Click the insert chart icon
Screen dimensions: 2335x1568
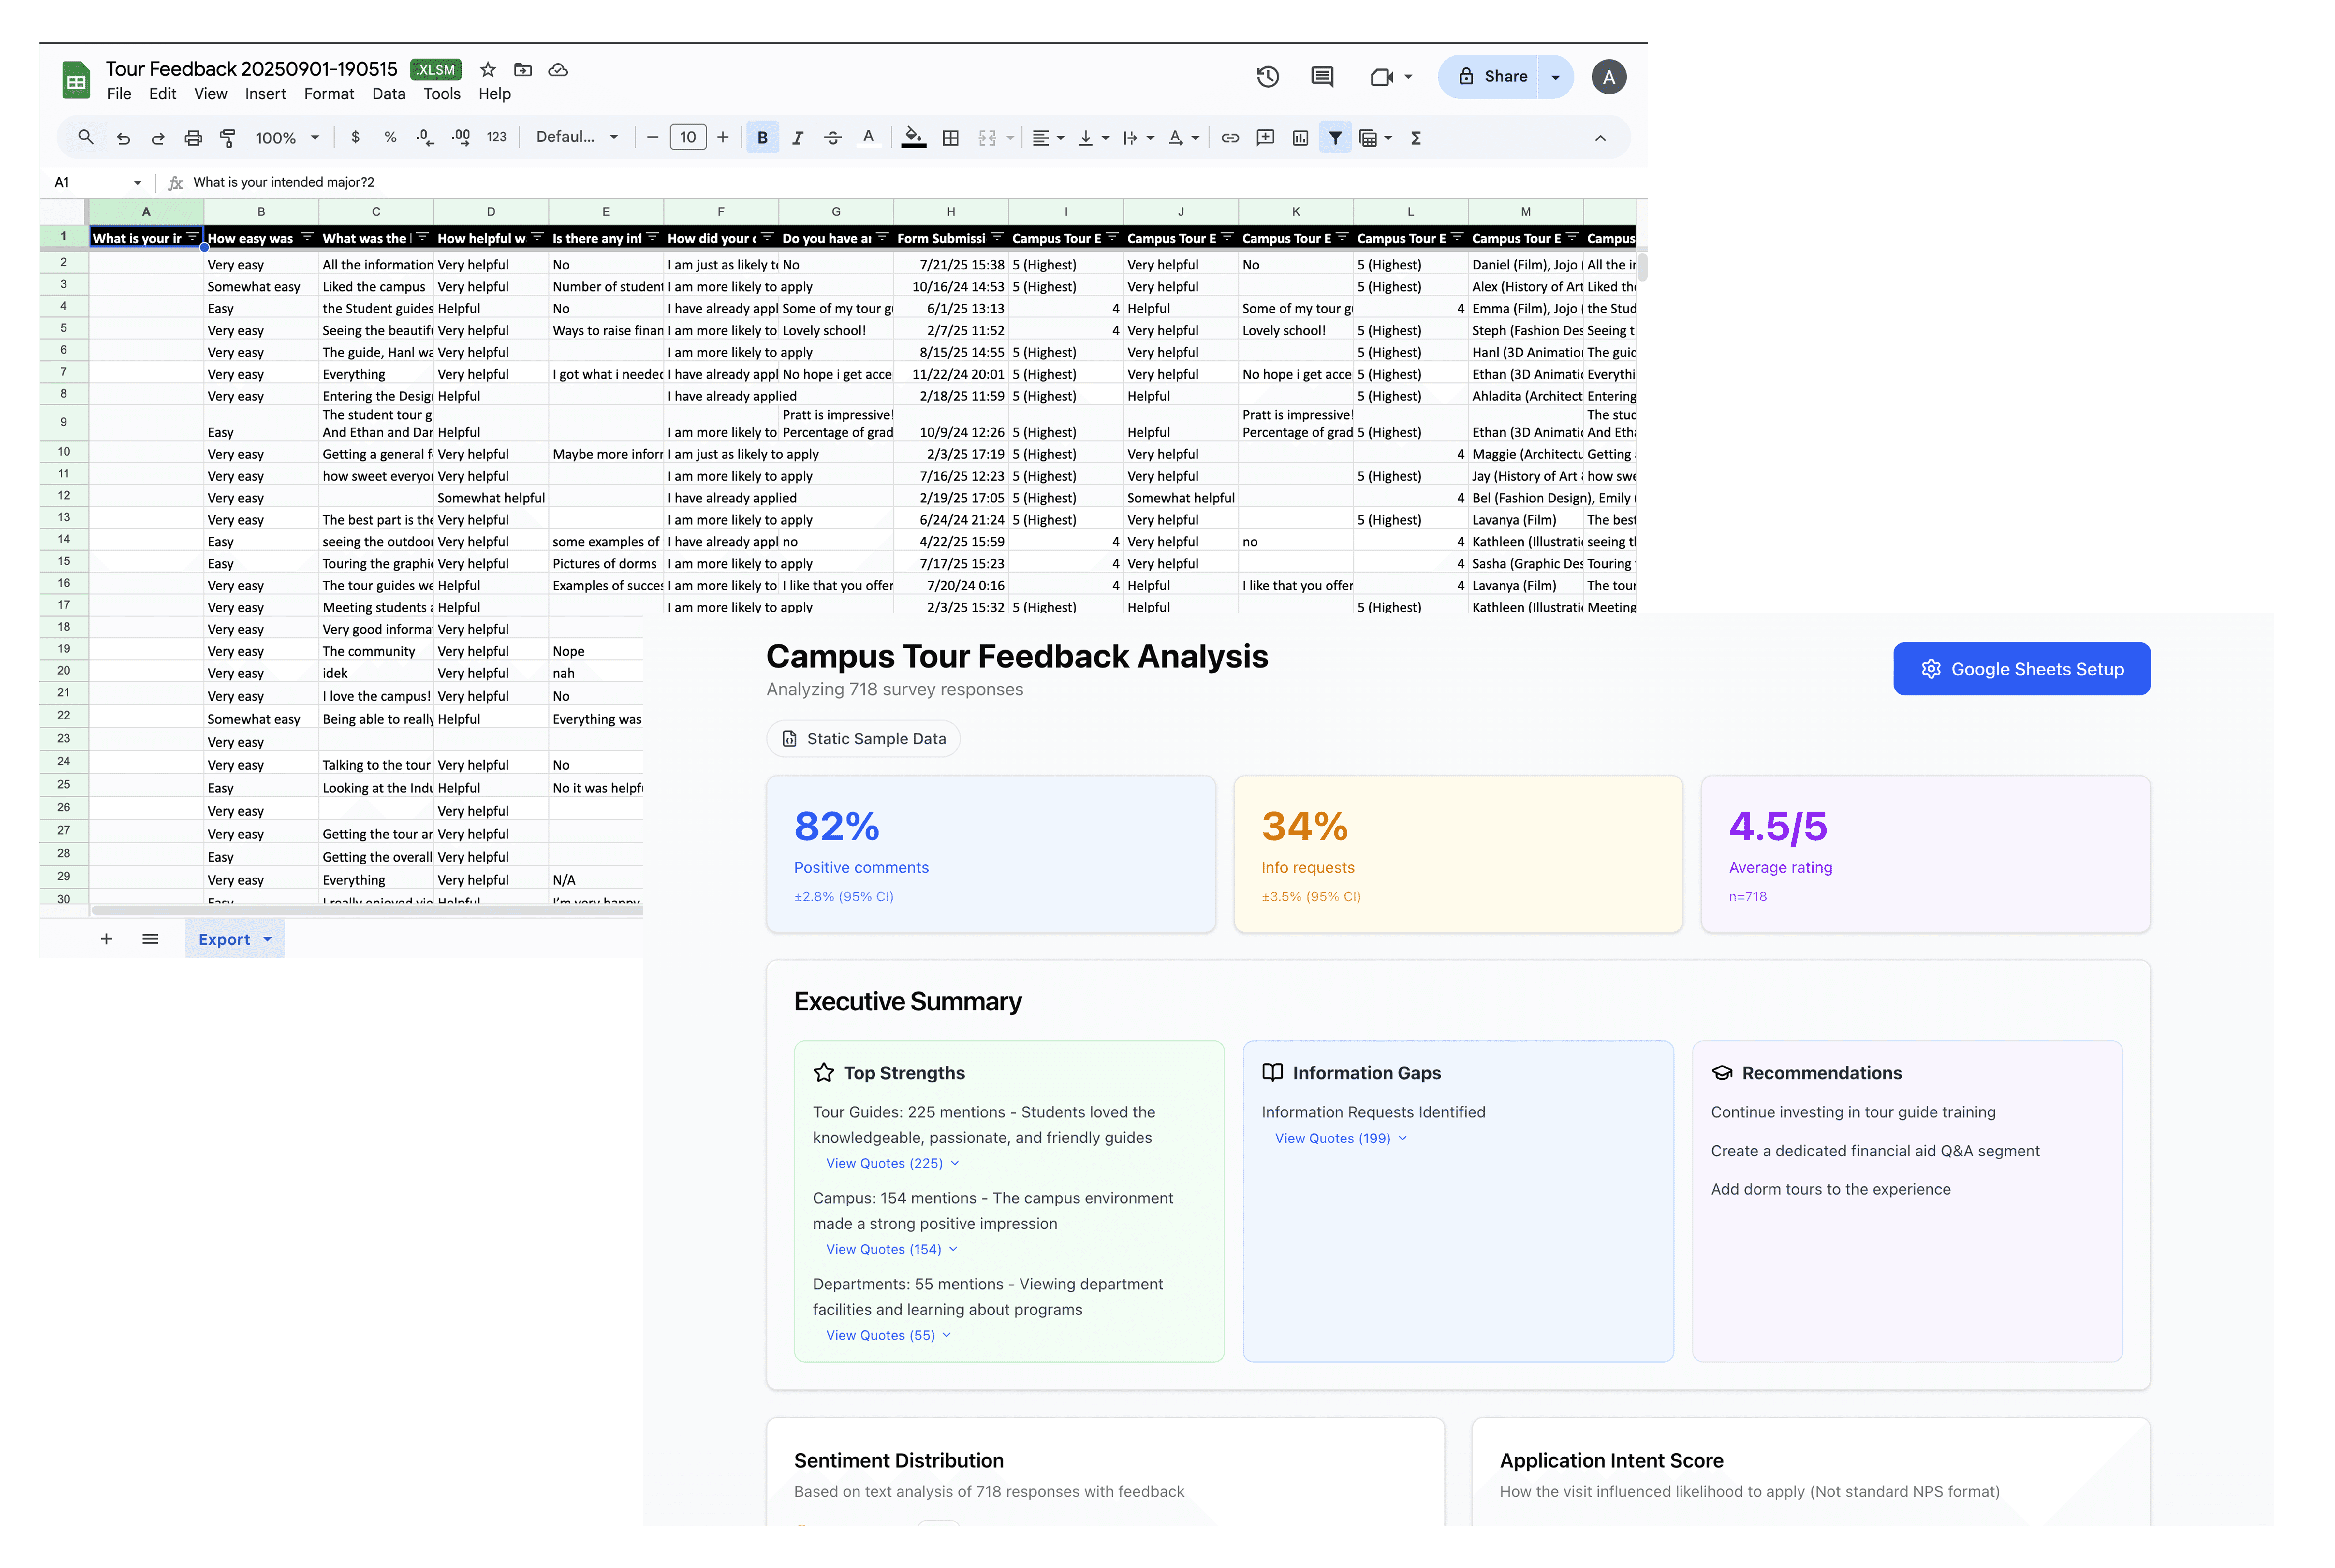[1300, 138]
